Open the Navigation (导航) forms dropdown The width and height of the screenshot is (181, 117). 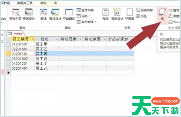(83, 16)
